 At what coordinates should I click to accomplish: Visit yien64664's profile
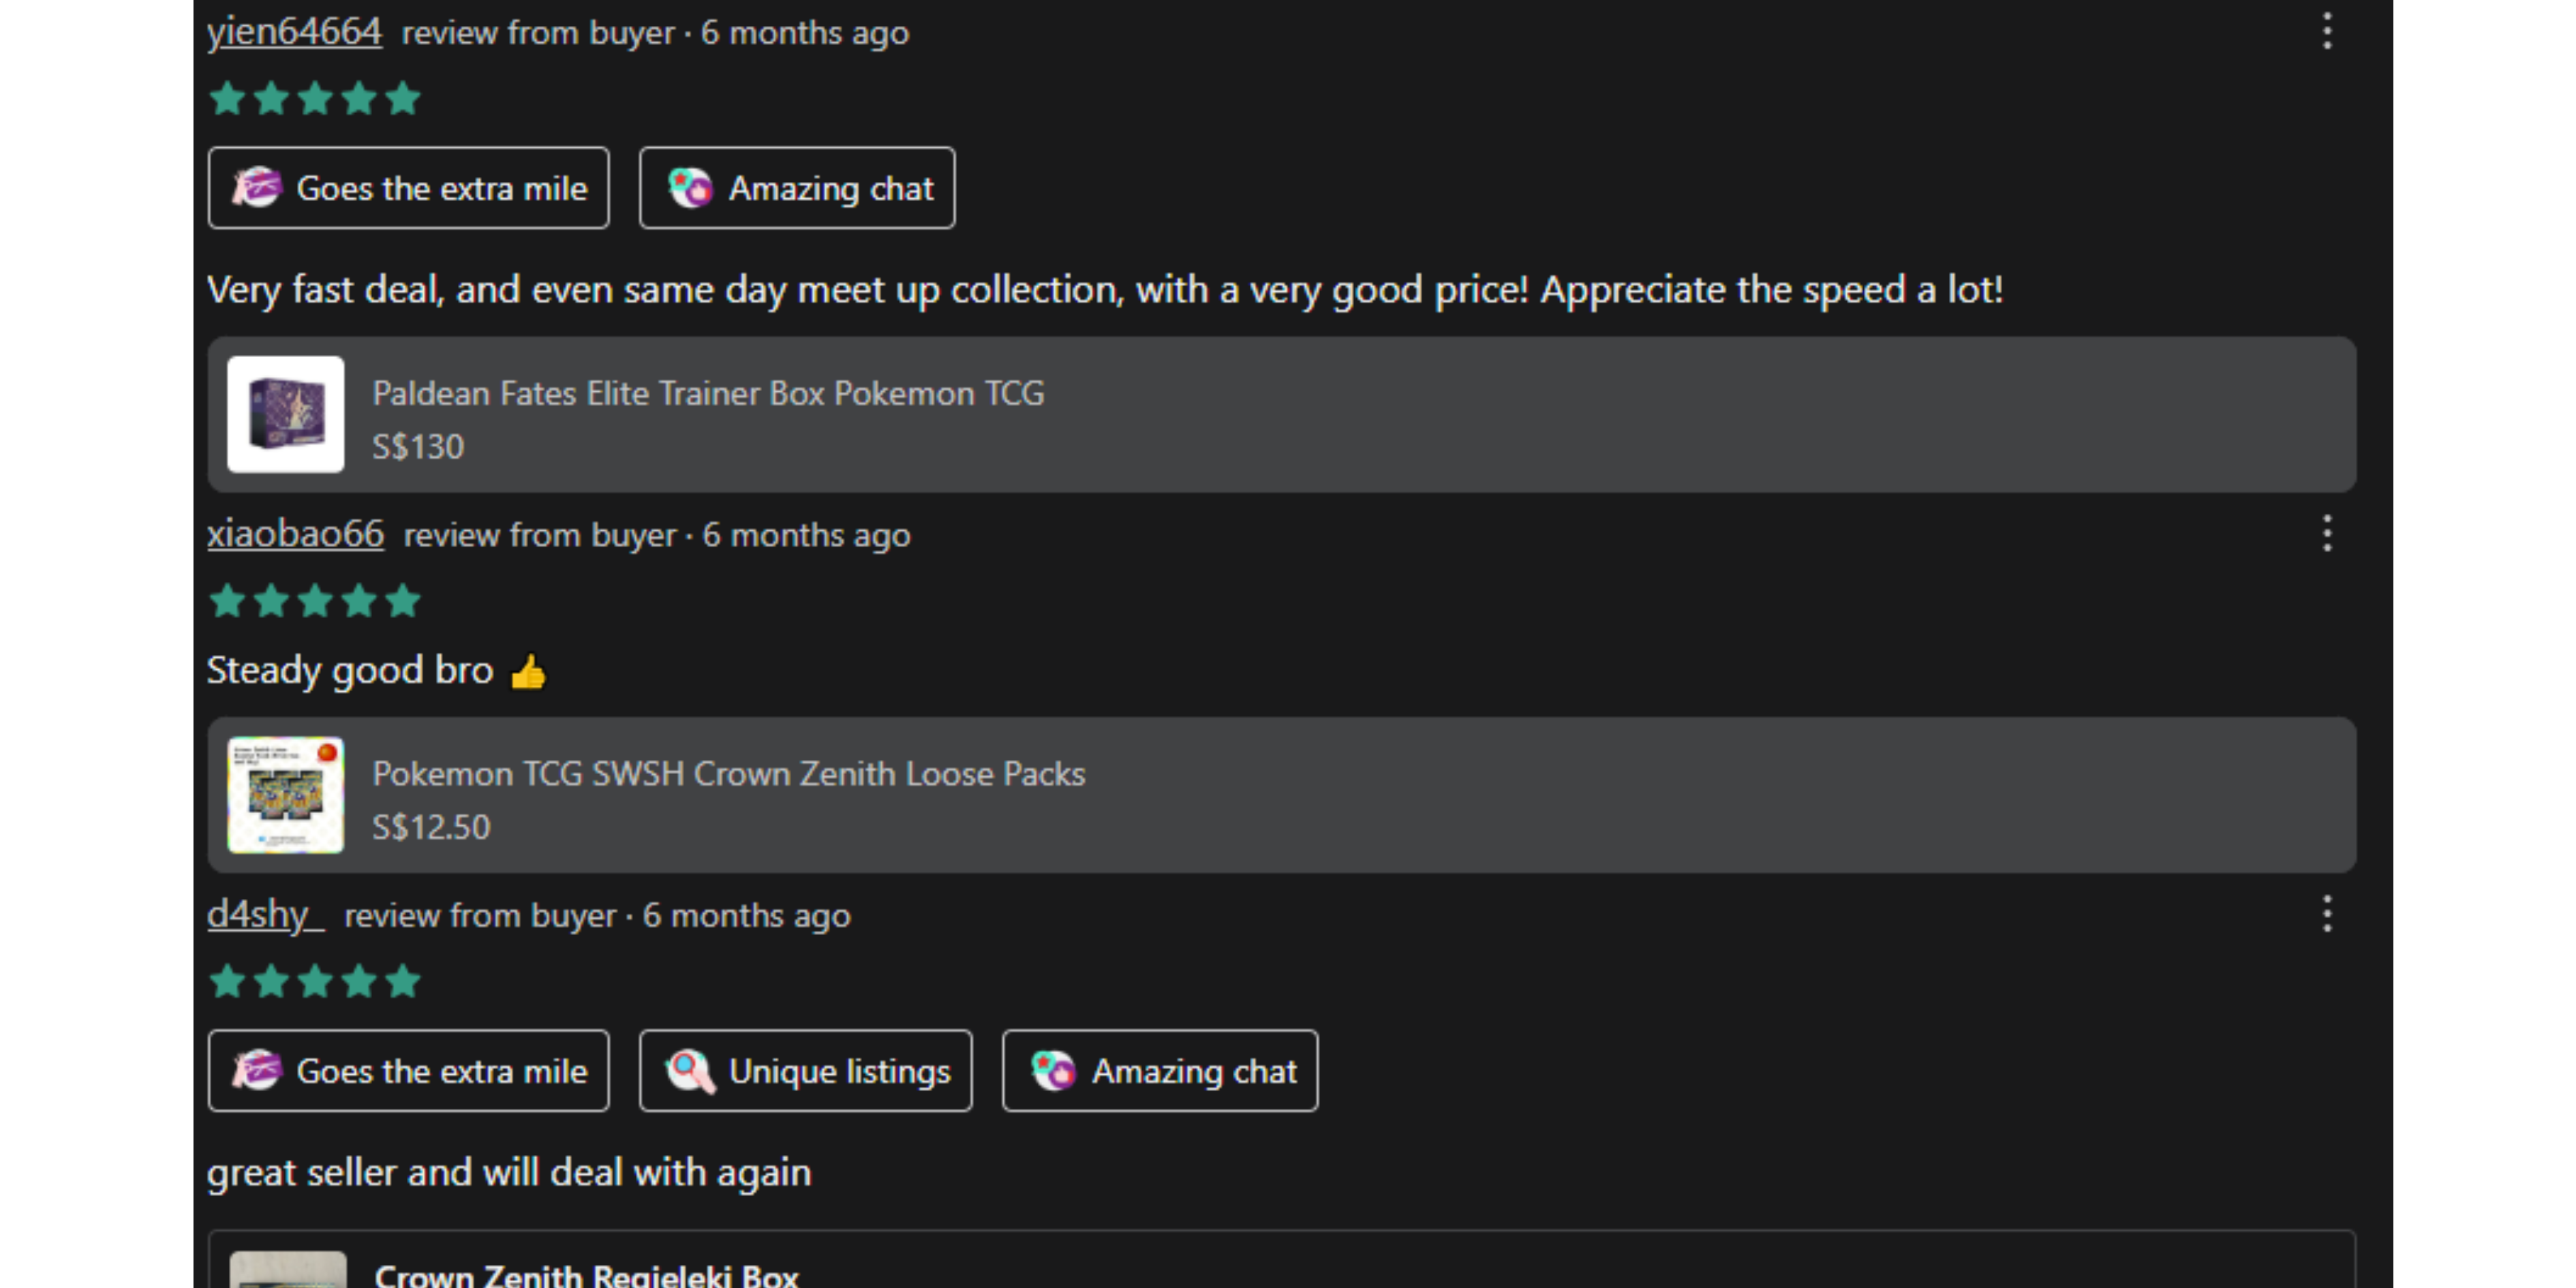[294, 32]
